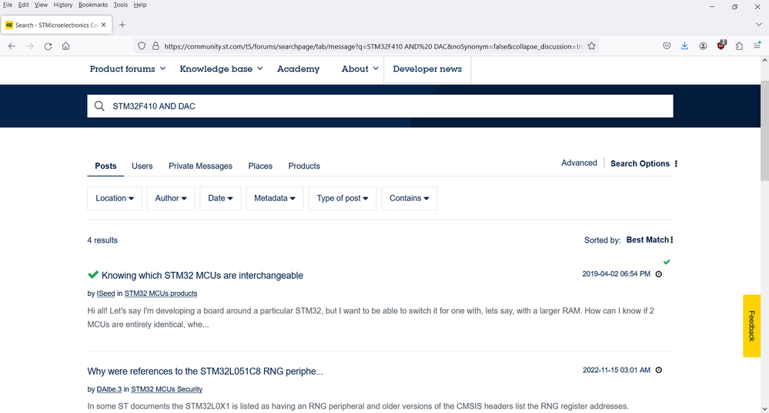
Task: Switch to the Users tab
Action: click(x=142, y=166)
